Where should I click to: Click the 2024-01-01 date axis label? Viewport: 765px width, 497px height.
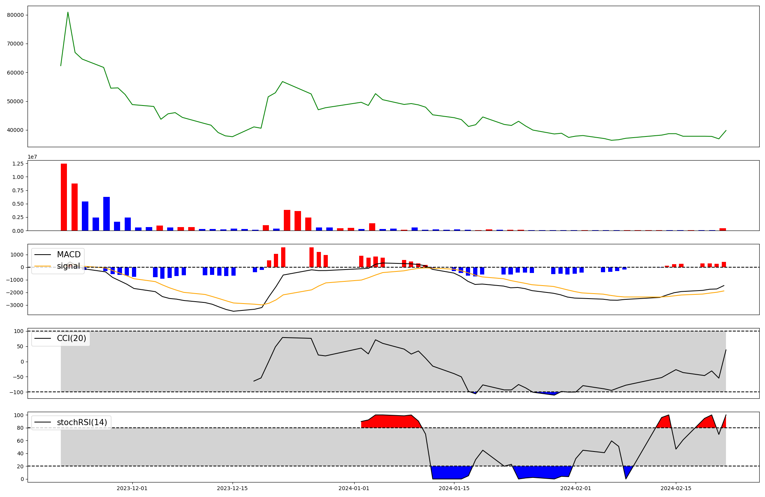[x=354, y=488]
